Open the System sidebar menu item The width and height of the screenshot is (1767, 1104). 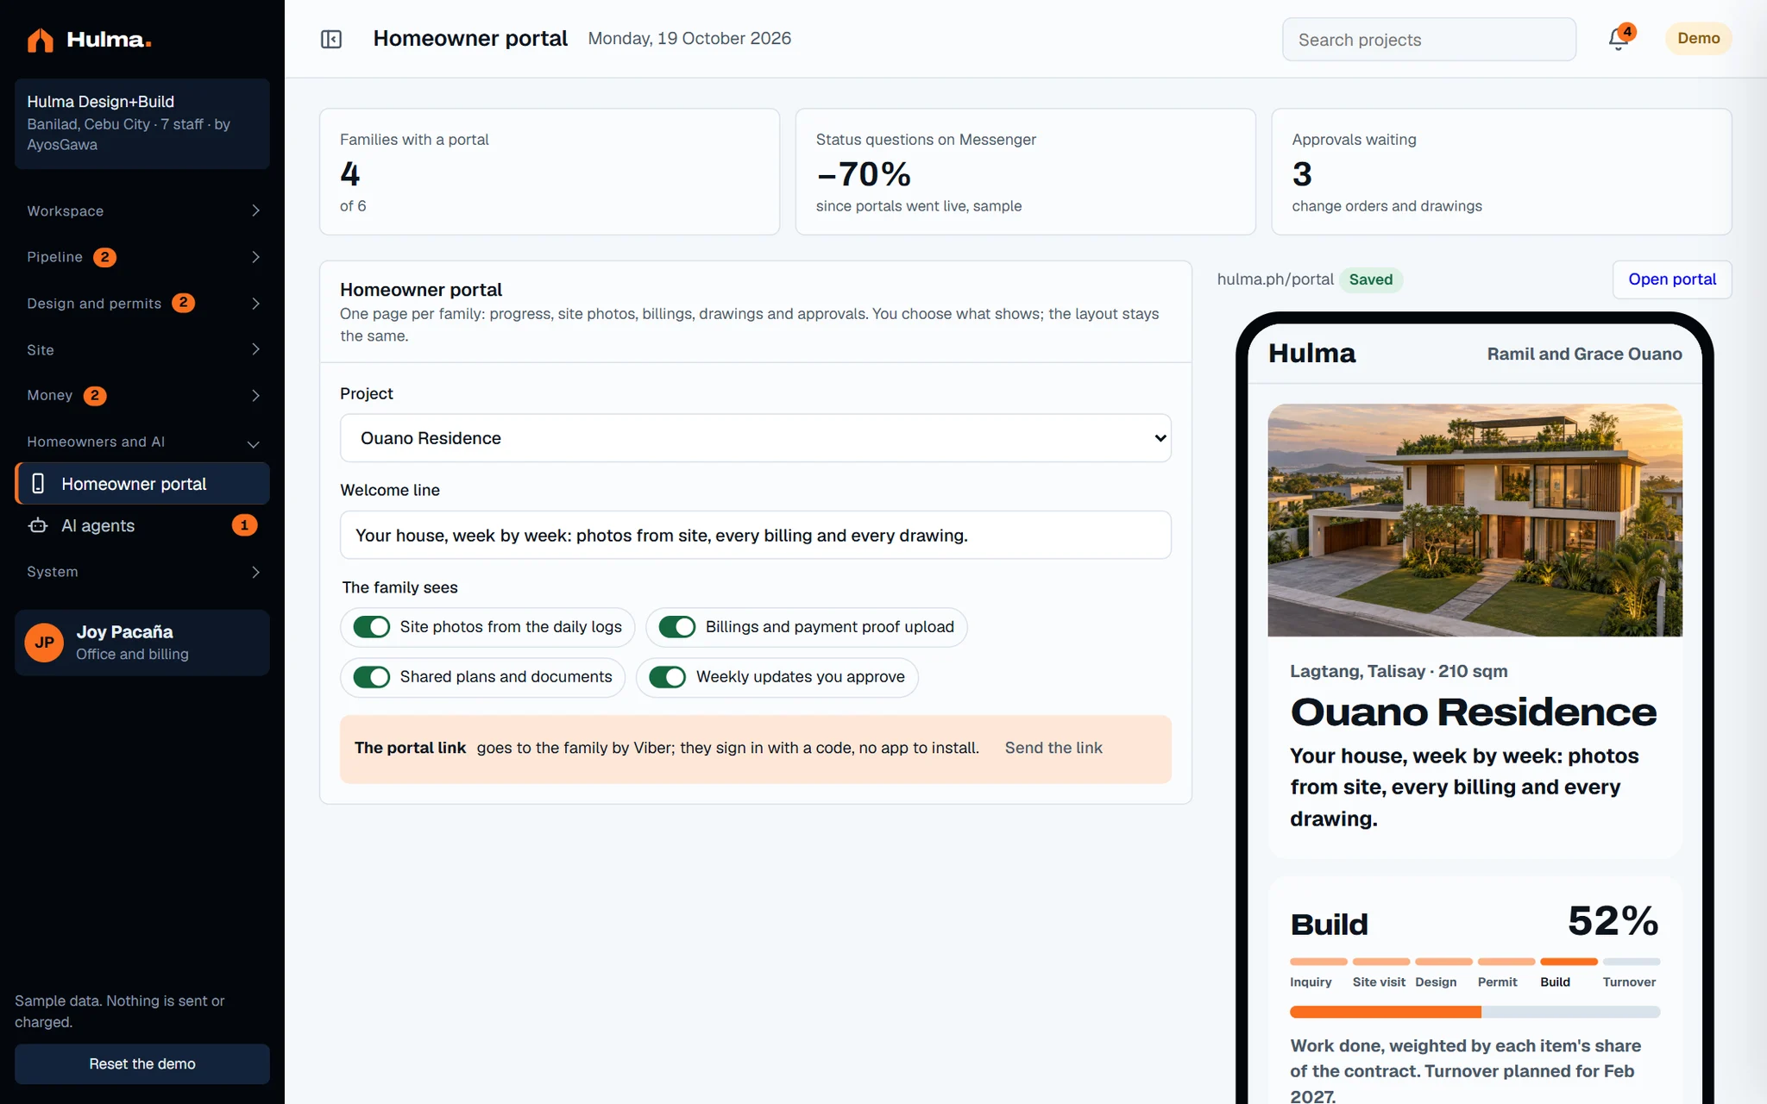[x=142, y=572]
